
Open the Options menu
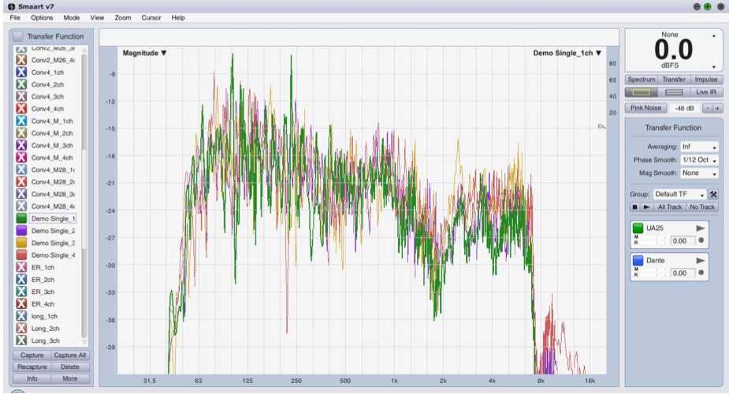pos(42,17)
